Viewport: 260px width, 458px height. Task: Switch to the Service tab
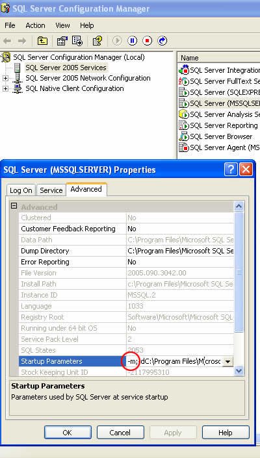(51, 190)
